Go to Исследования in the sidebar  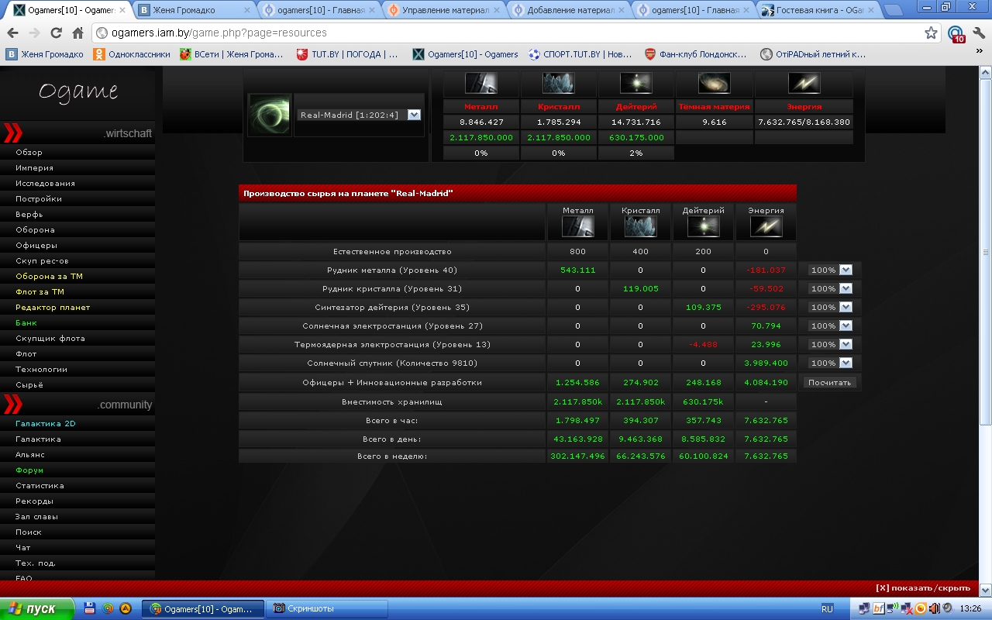tap(45, 184)
